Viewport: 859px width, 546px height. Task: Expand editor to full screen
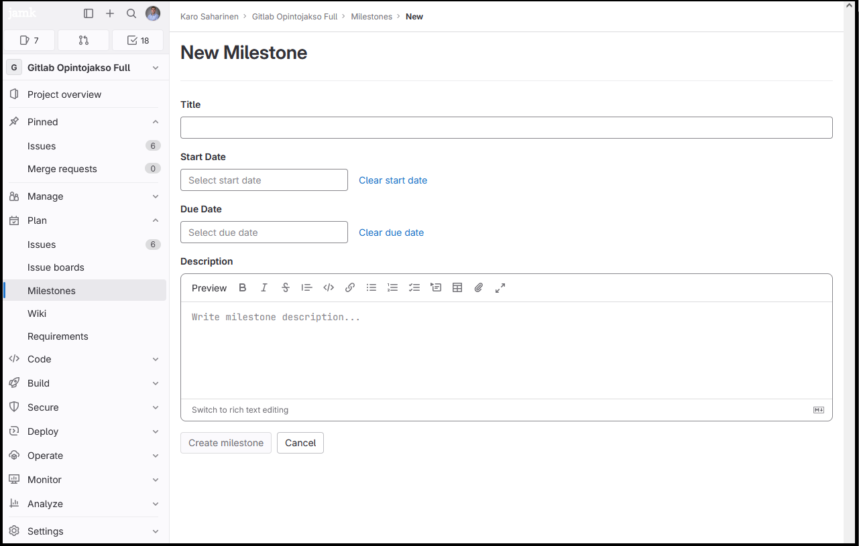[x=500, y=288]
